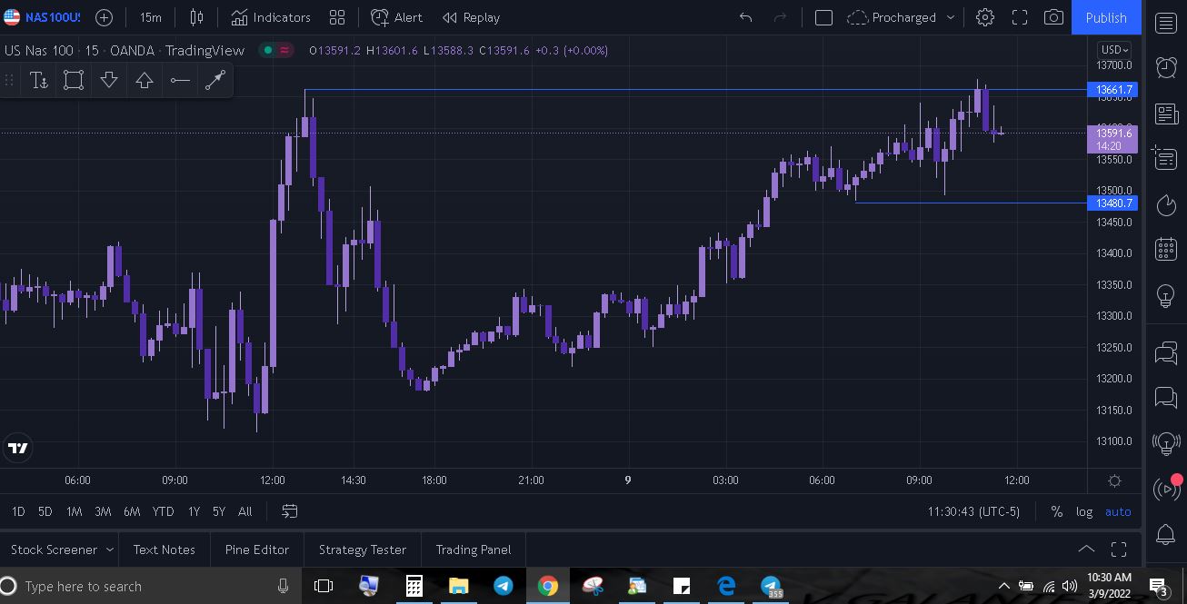1187x604 pixels.
Task: Click the Publish button
Action: coord(1106,17)
